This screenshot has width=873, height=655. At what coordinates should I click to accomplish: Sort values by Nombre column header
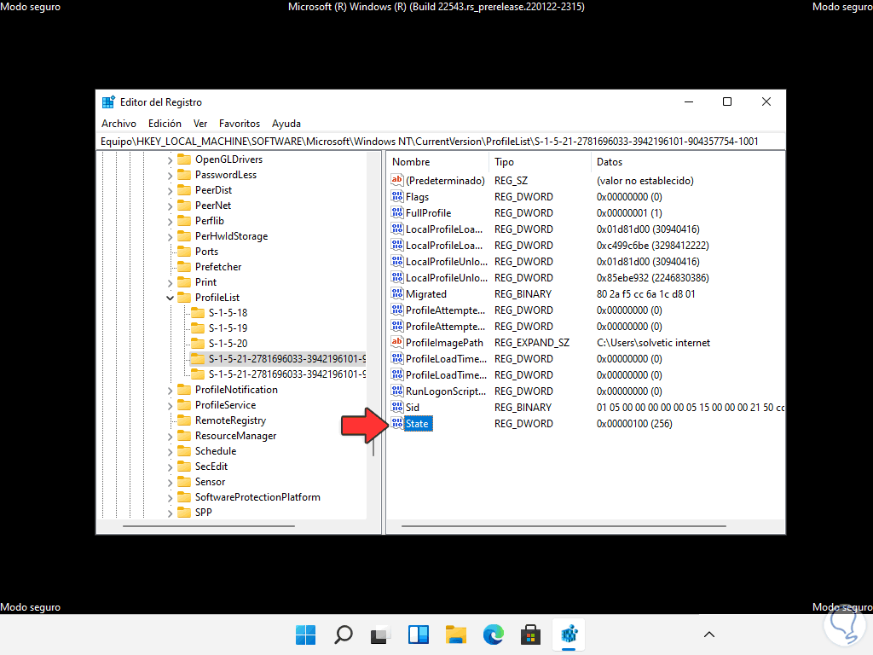coord(437,162)
